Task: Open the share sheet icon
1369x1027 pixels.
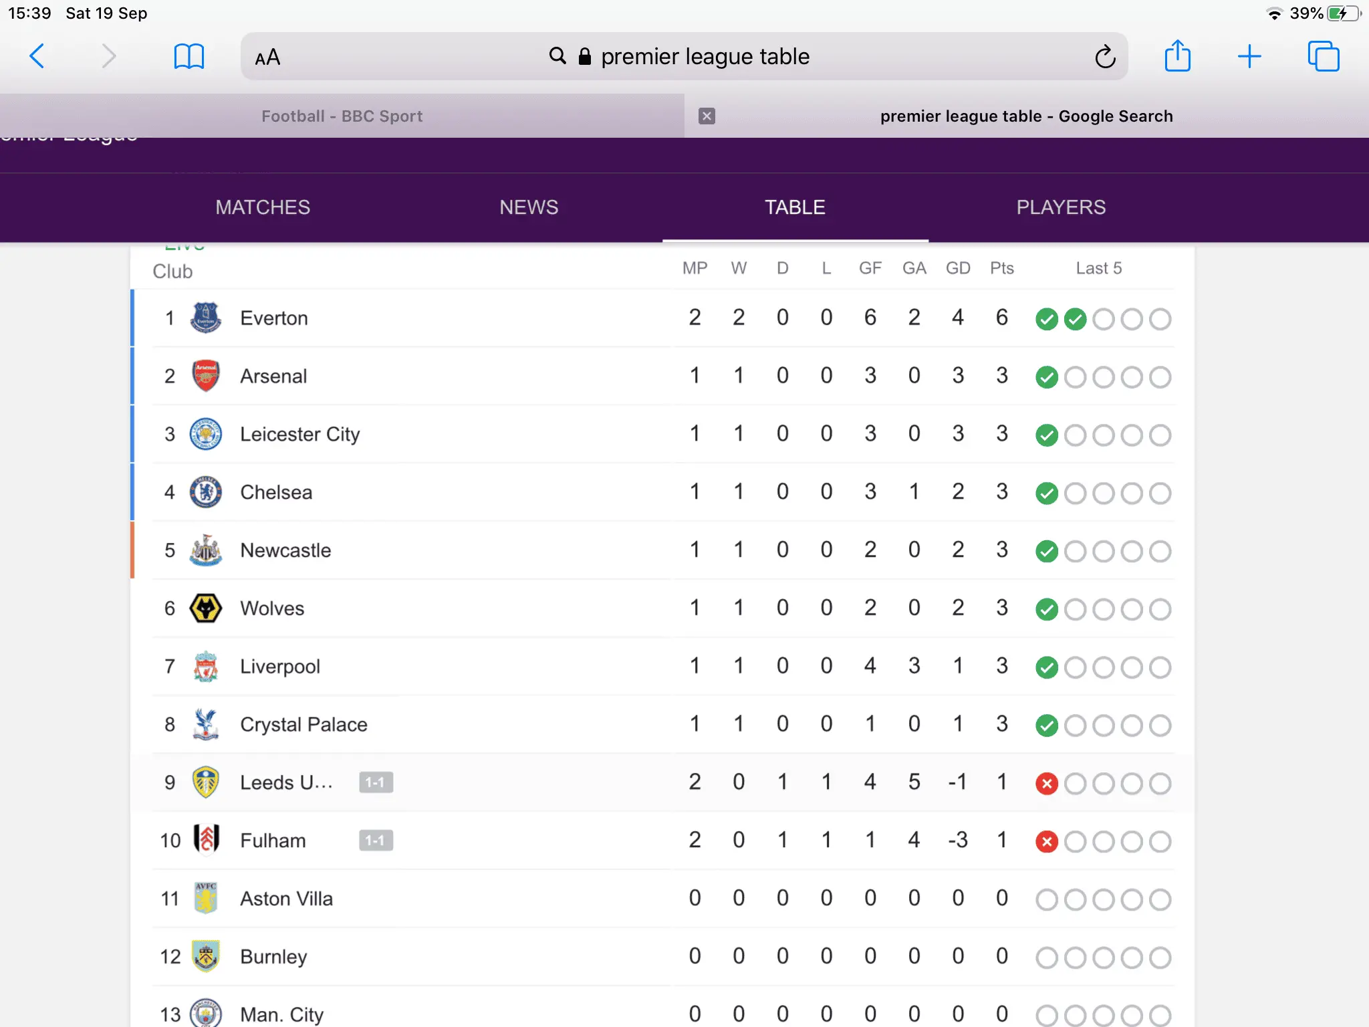Action: (1177, 56)
